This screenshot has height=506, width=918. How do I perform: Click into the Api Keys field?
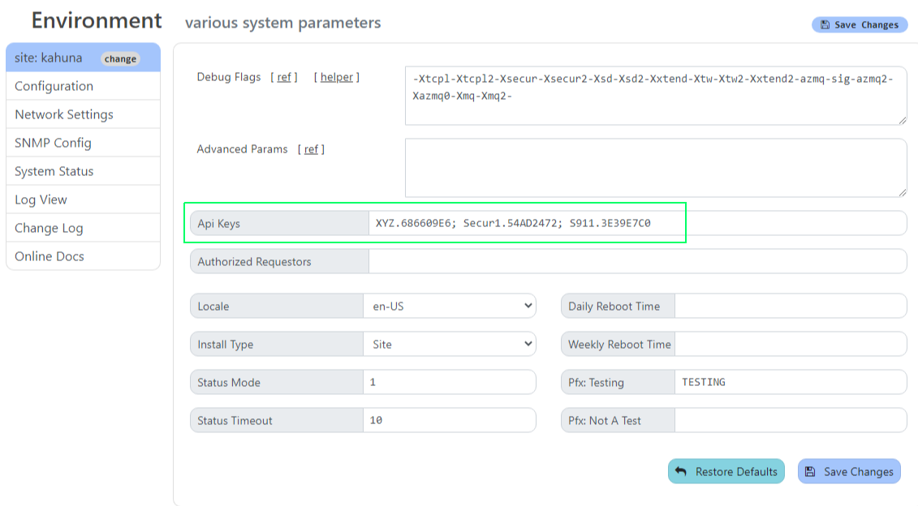(x=636, y=223)
